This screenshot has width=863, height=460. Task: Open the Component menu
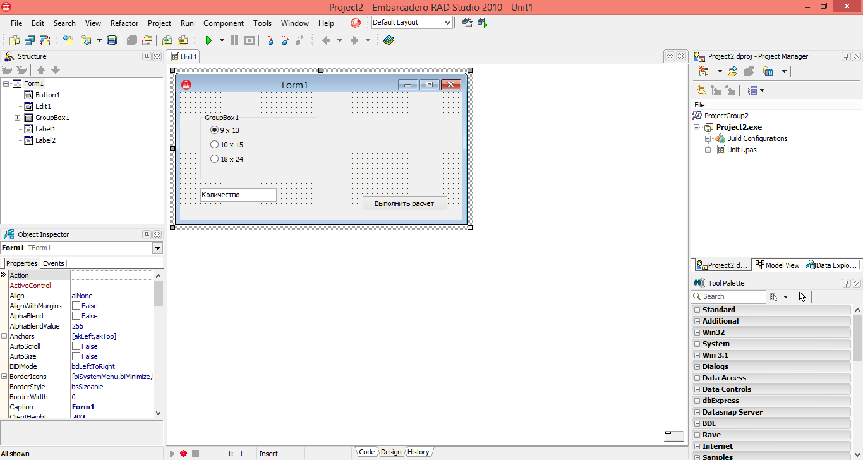(x=224, y=23)
